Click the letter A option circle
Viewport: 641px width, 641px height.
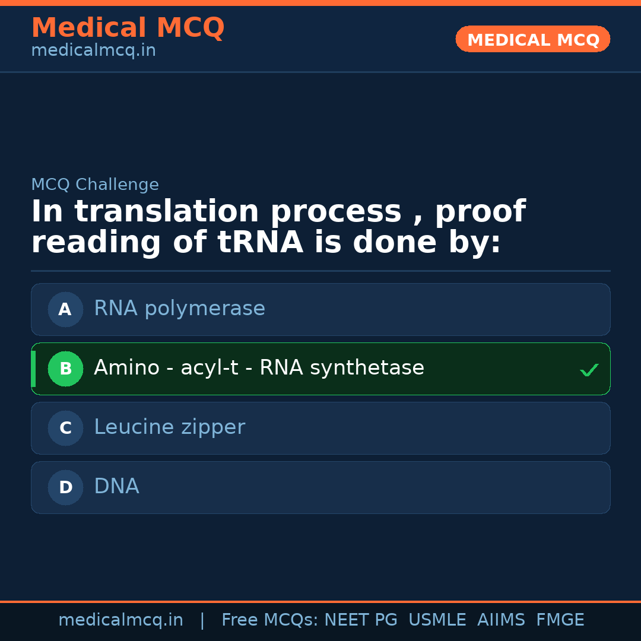point(65,309)
